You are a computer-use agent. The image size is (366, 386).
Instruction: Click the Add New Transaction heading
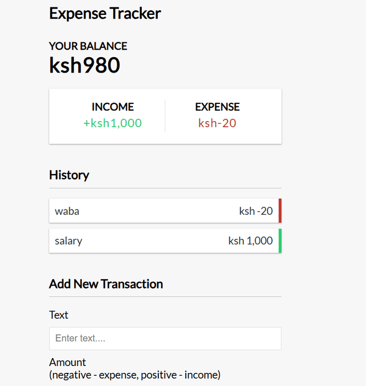106,284
